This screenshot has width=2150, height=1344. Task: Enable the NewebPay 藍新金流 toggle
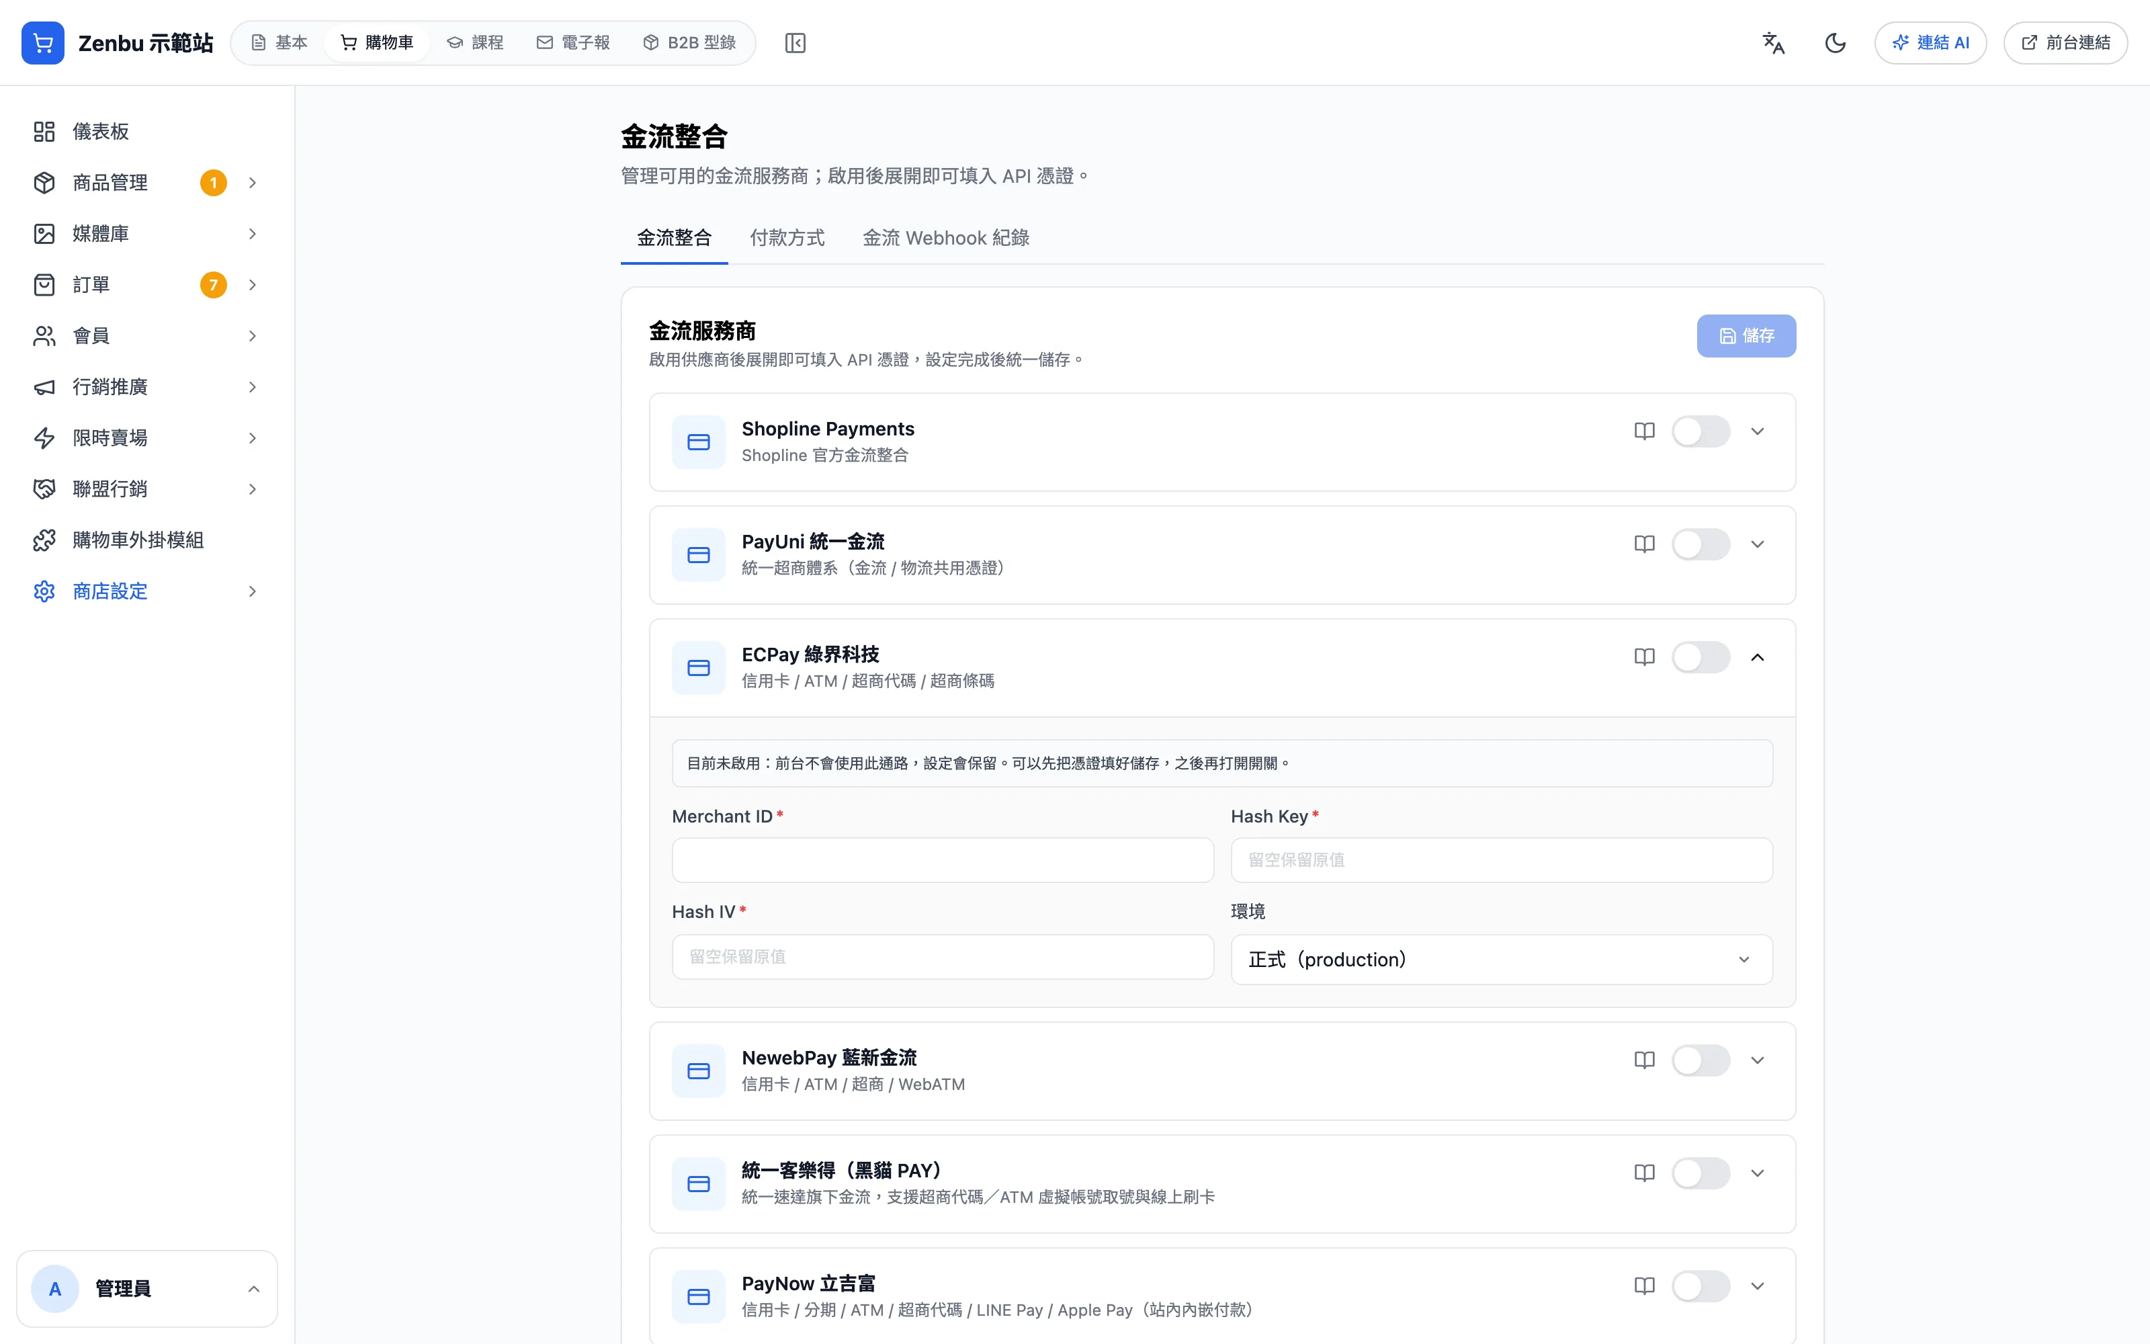click(1701, 1060)
